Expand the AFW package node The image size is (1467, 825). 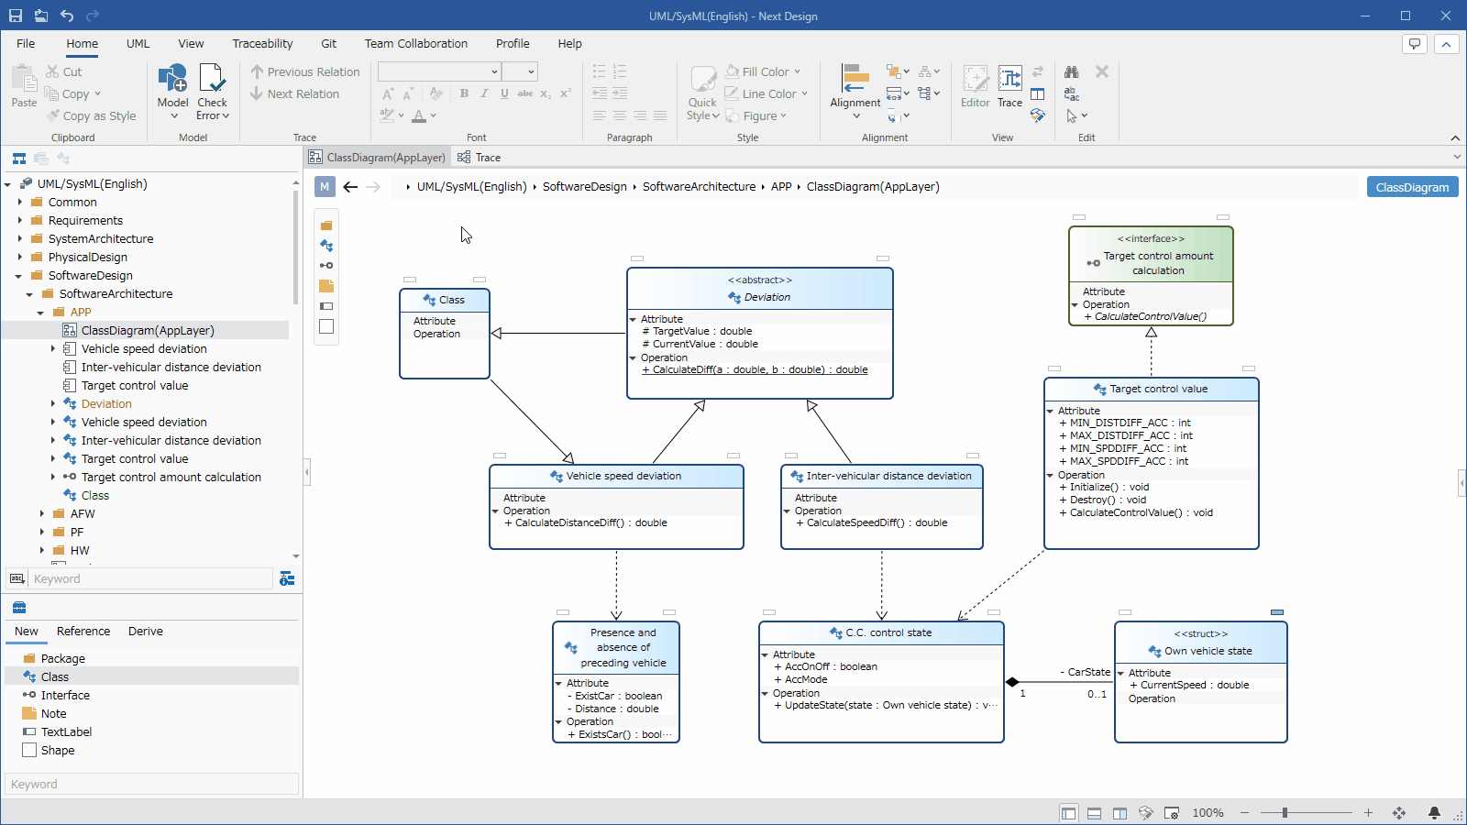[x=41, y=513]
